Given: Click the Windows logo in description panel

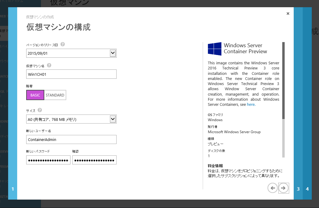Looking at the screenshot, I should 214,49.
